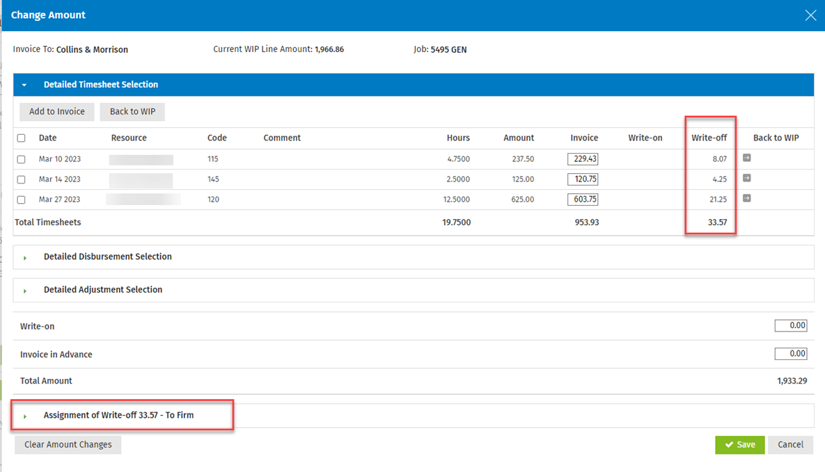Click the 12.5000 hours value
The width and height of the screenshot is (825, 472).
pos(457,200)
